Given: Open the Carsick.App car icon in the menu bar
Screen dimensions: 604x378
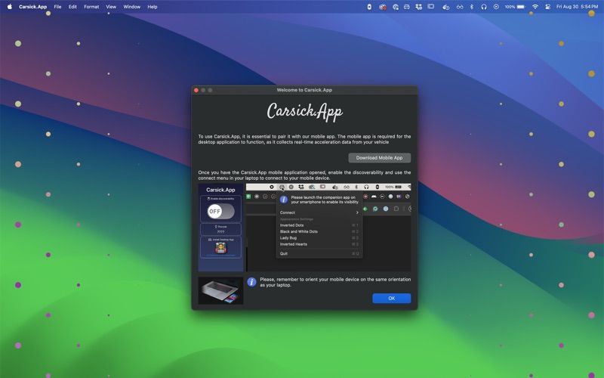Looking at the screenshot, I should [407, 7].
